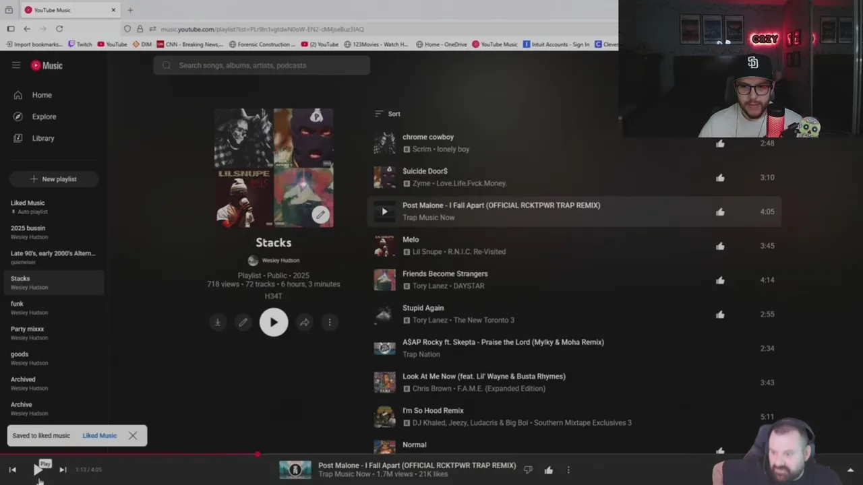Open CNN Breaking News bookmark

(190, 44)
